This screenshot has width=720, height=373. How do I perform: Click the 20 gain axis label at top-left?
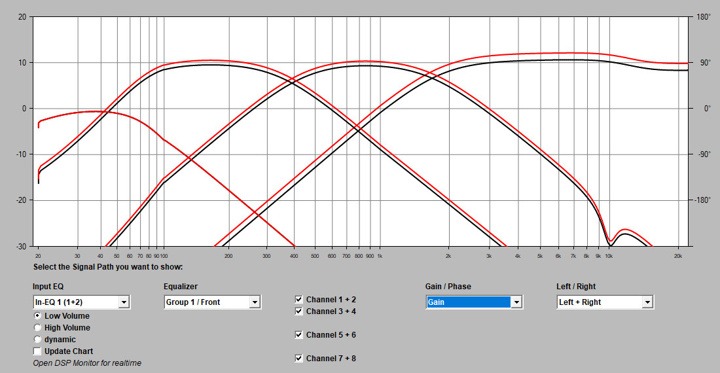(22, 17)
